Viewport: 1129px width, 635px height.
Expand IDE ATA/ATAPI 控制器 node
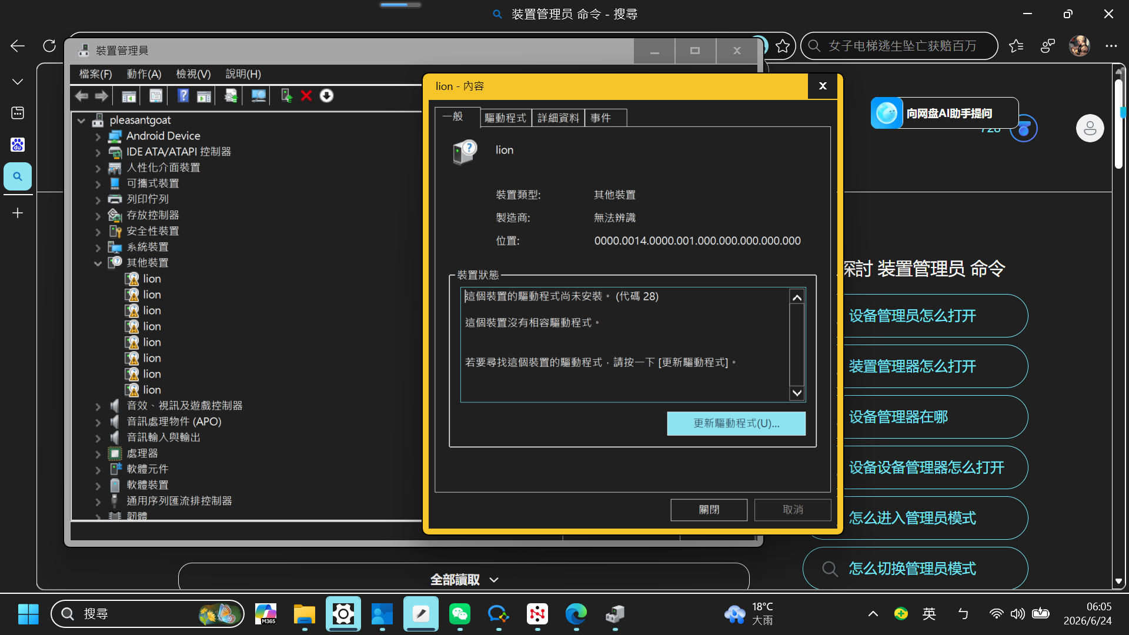pos(98,152)
